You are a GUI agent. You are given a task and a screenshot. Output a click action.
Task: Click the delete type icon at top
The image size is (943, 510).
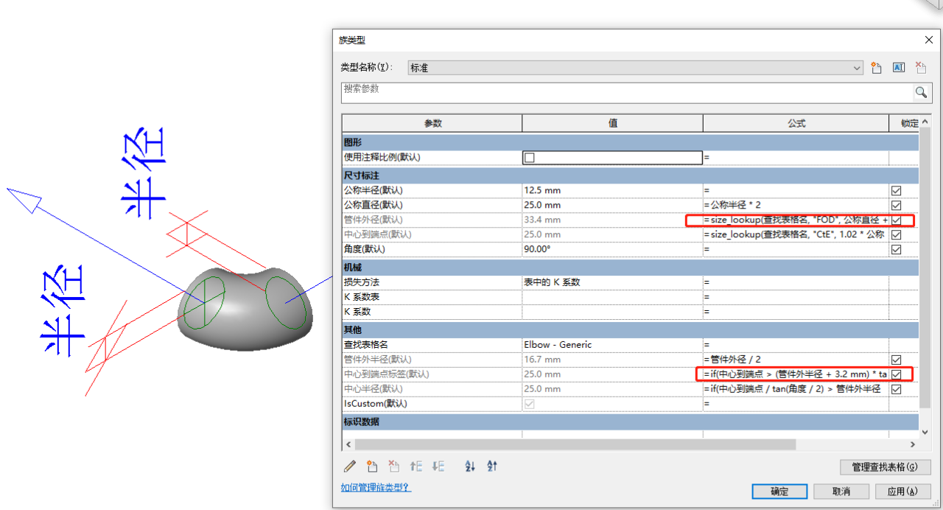tap(921, 68)
